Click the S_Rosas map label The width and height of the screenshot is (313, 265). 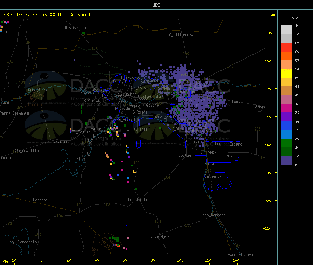[140, 112]
